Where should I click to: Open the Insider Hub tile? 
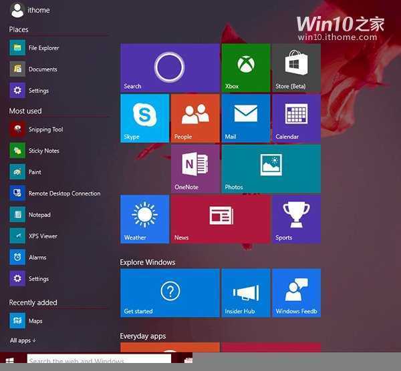tap(246, 293)
